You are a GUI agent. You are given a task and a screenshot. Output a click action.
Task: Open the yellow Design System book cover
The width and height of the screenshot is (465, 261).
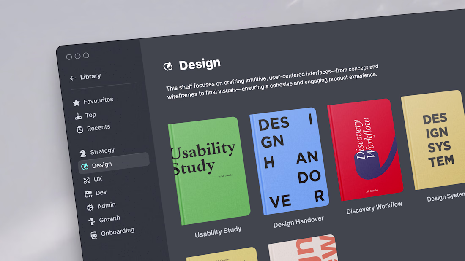(433, 140)
